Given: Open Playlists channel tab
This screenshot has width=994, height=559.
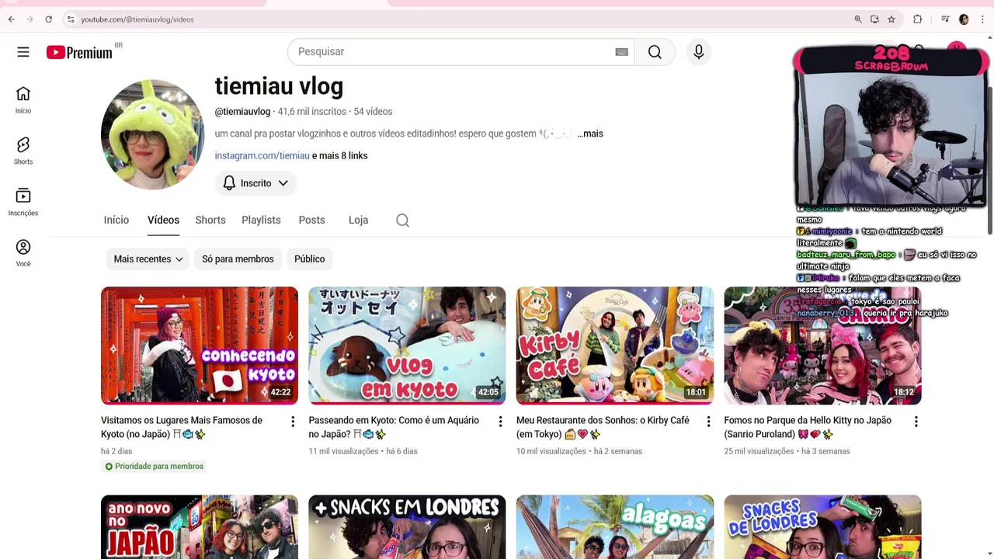Looking at the screenshot, I should click(x=261, y=220).
